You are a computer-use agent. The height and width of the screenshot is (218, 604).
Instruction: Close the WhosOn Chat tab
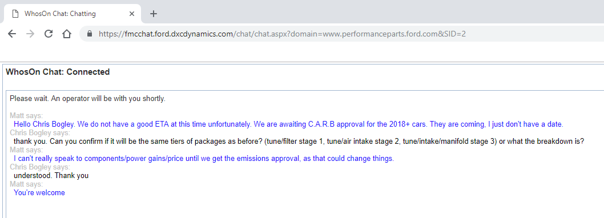tap(132, 14)
